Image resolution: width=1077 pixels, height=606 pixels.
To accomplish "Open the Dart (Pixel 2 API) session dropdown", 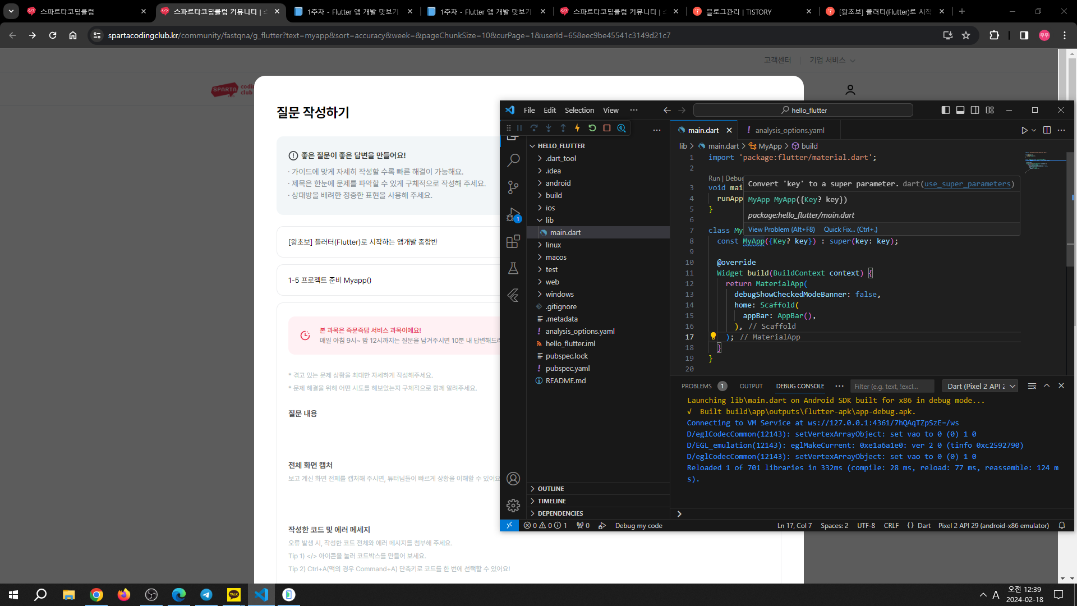I will (x=981, y=386).
